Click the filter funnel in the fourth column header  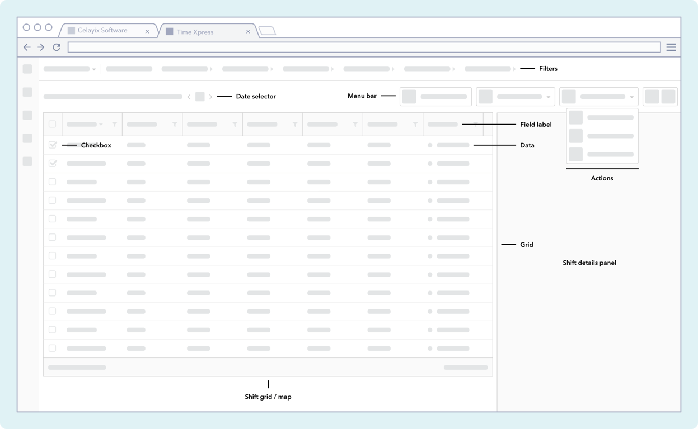tap(295, 125)
